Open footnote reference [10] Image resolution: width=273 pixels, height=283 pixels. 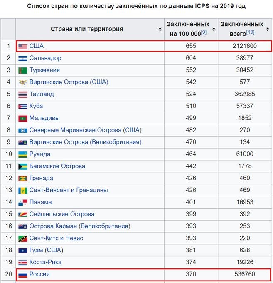(250, 32)
